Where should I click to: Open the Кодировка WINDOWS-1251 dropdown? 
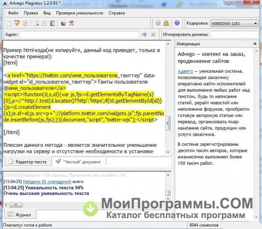234,23
